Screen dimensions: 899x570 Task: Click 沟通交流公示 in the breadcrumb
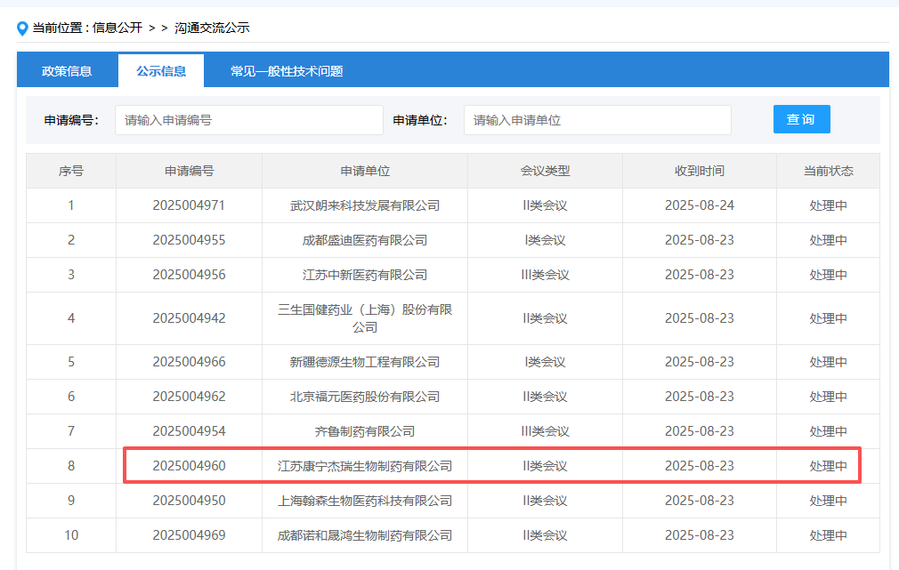click(212, 28)
